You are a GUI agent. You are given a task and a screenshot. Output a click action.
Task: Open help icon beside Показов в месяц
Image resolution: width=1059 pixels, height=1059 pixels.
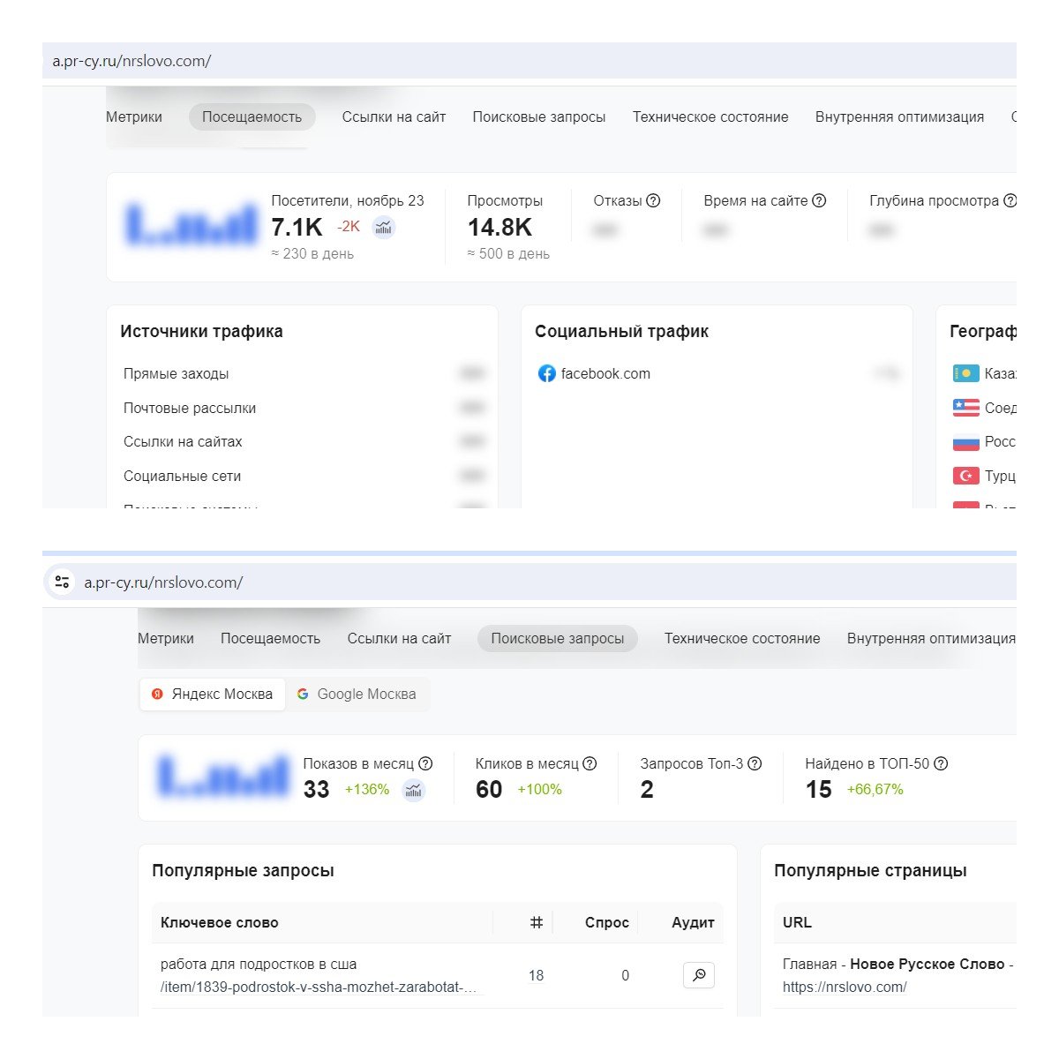click(x=425, y=763)
